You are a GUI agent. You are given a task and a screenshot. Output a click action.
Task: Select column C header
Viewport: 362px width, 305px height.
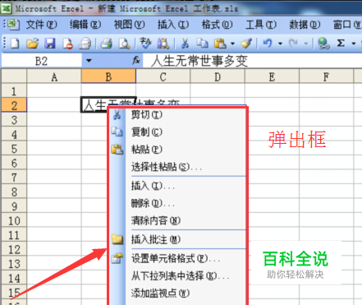(163, 76)
